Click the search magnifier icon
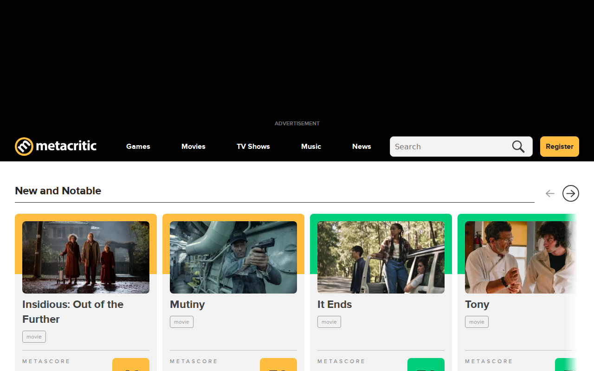The image size is (594, 371). [x=518, y=147]
